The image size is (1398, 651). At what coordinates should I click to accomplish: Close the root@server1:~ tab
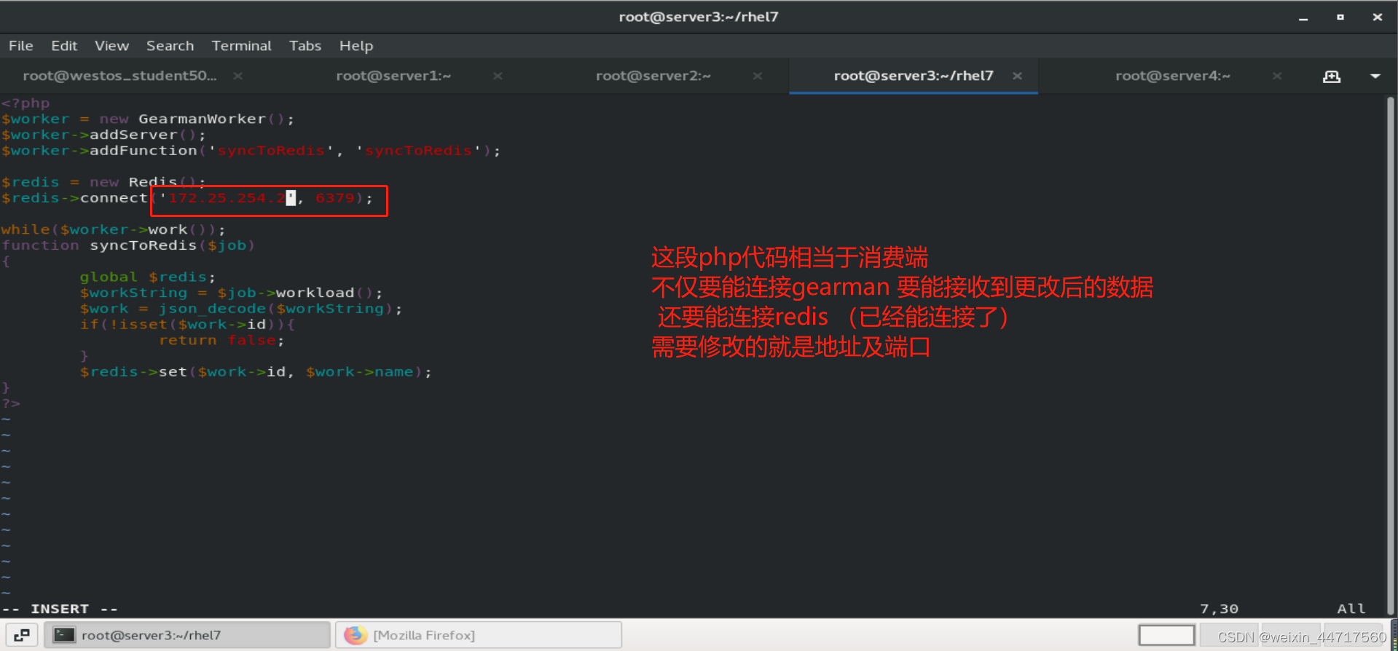pyautogui.click(x=498, y=76)
